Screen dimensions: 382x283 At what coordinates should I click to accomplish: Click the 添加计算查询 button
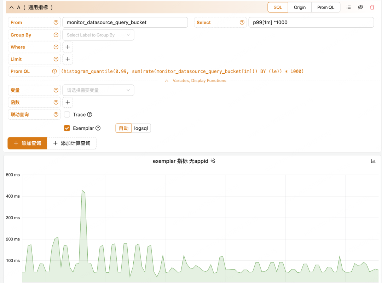tap(71, 143)
